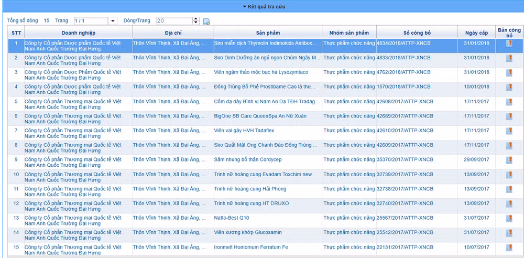Click the Trang 1 / 1 combo box field
Viewport: 524px width, 258px height.
[x=92, y=21]
